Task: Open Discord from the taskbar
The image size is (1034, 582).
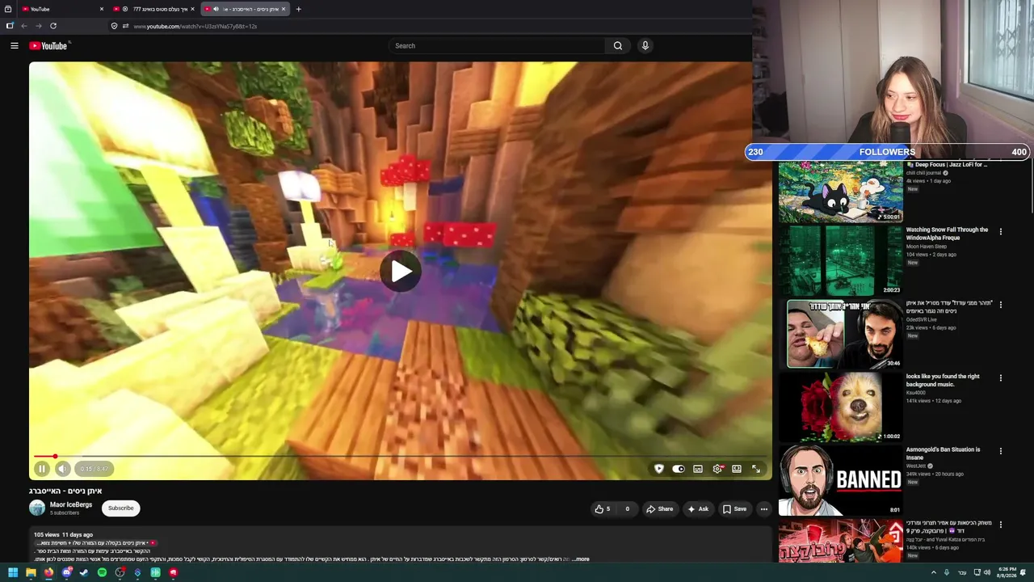Action: [66, 573]
